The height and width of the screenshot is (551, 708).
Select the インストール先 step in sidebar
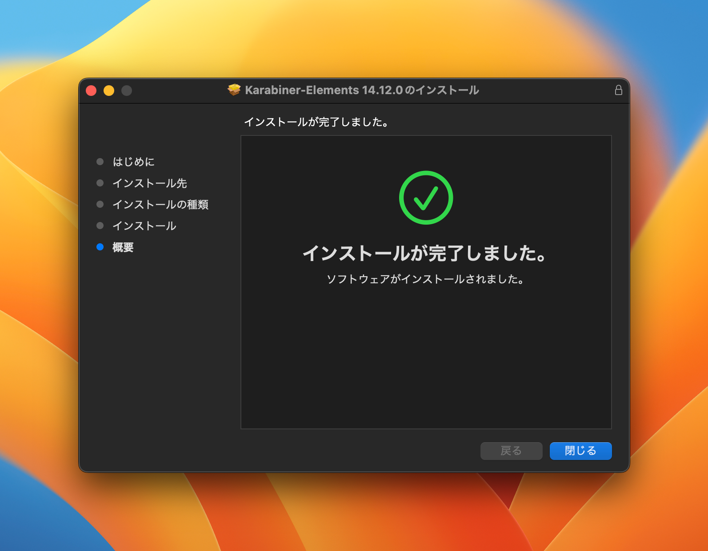pos(150,183)
